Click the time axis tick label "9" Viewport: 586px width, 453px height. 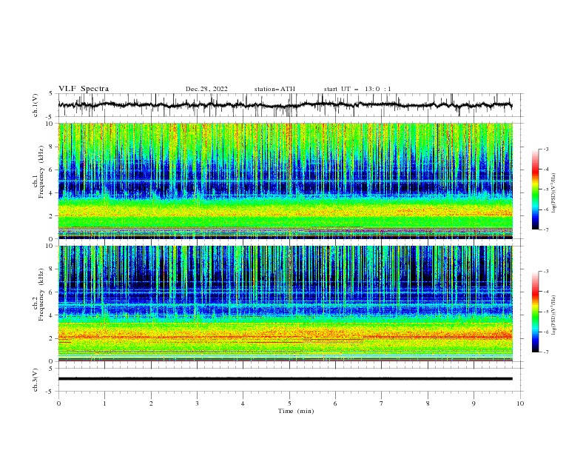coord(474,403)
